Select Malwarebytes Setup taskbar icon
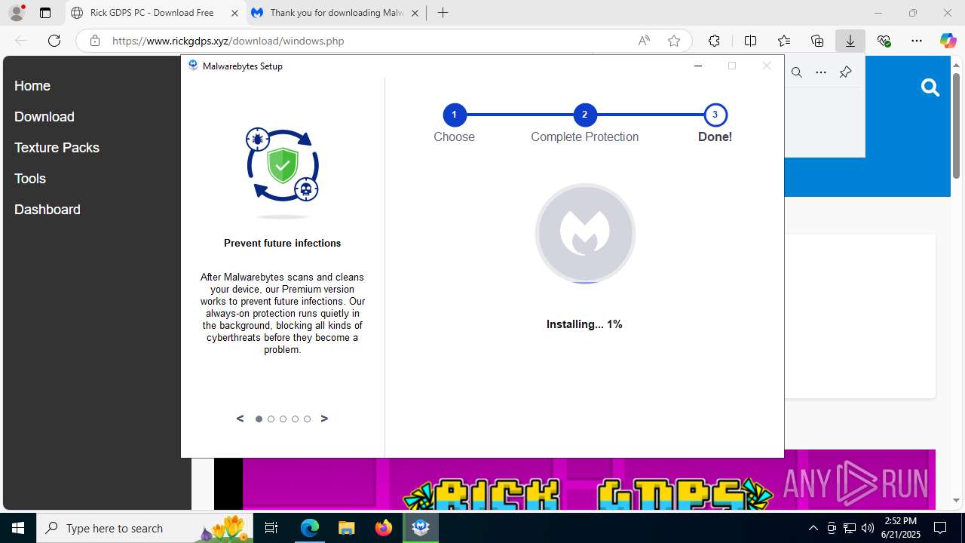 (421, 528)
